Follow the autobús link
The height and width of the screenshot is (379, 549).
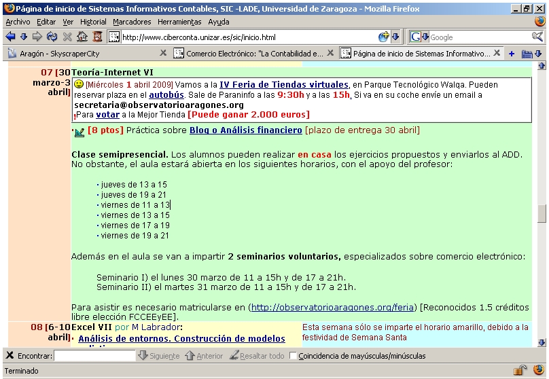tap(166, 95)
